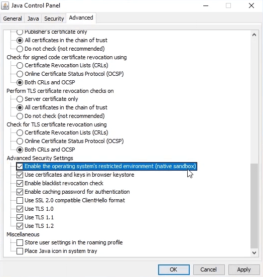Click Check for TLS certificate revocation using heading
263x277 pixels.
[x=57, y=124]
